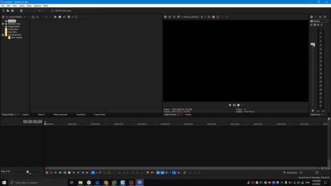The height and width of the screenshot is (186, 331).
Task: Click the timeline timecode display 00:00:00;00
Action: click(33, 122)
